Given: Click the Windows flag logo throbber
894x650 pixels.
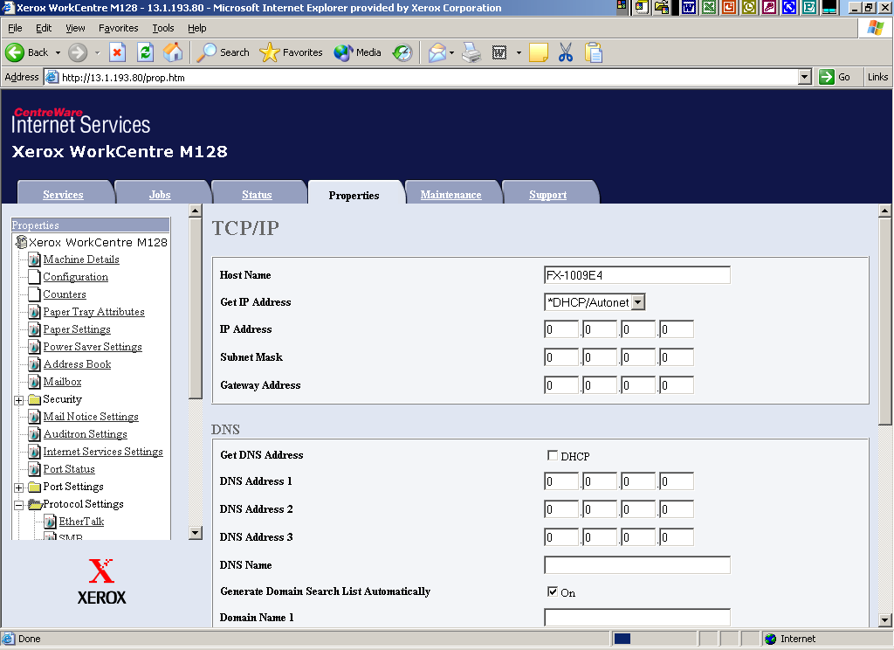Looking at the screenshot, I should coord(875,28).
